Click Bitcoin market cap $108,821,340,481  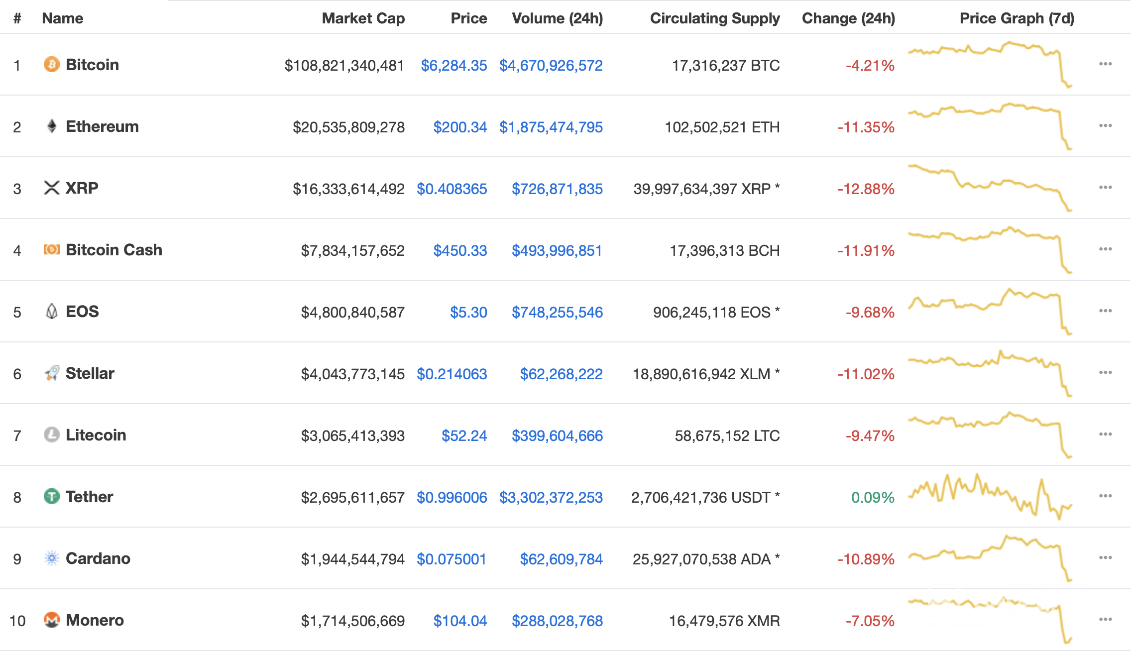point(344,65)
